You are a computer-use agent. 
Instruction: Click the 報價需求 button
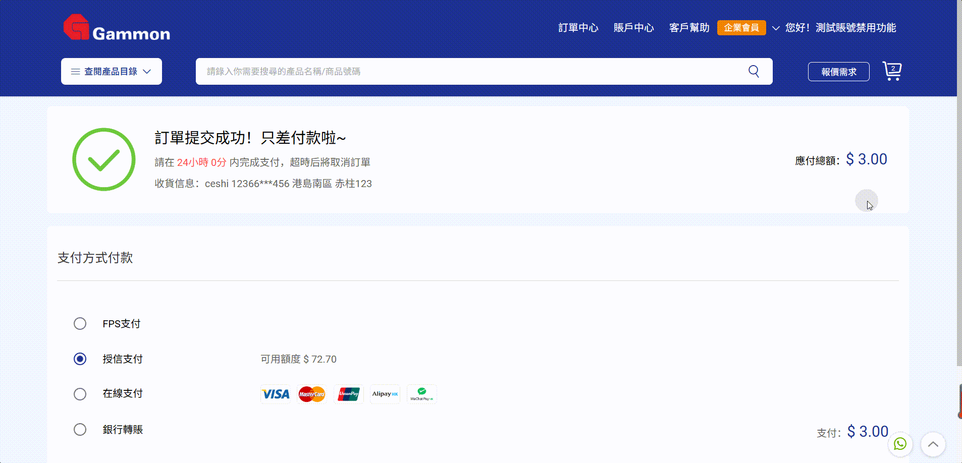838,72
